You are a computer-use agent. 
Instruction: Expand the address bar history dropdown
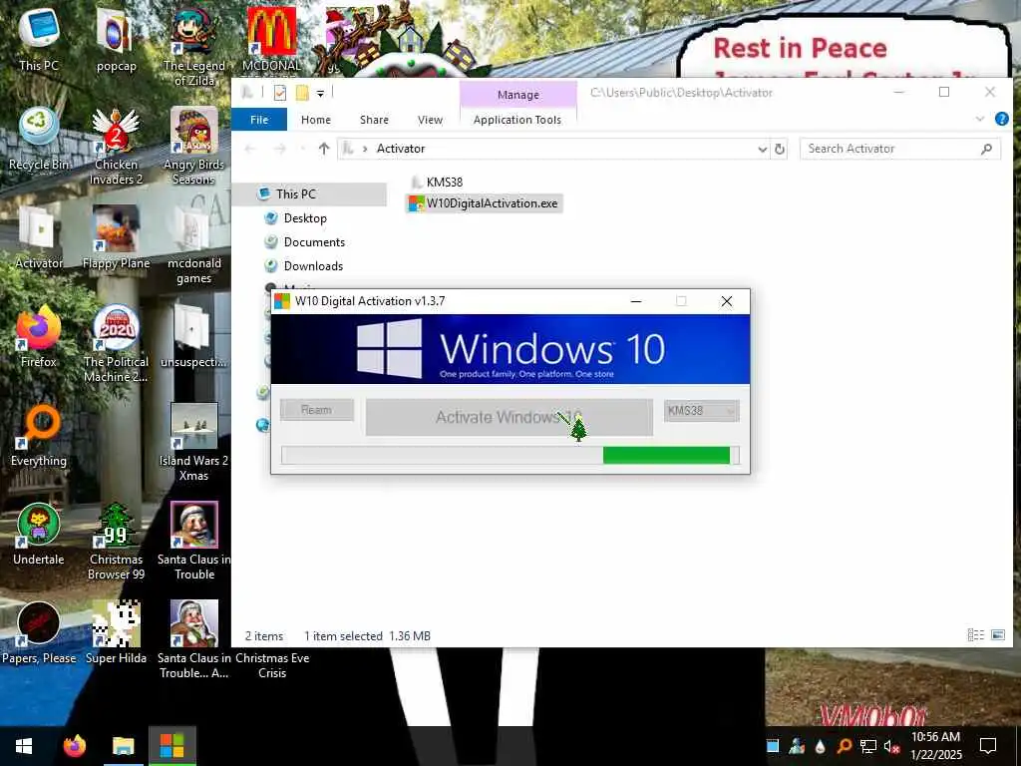(763, 150)
